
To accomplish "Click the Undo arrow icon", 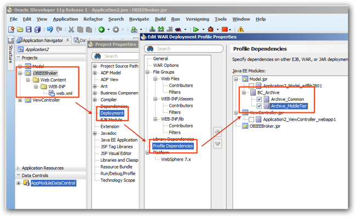I will [50, 29].
